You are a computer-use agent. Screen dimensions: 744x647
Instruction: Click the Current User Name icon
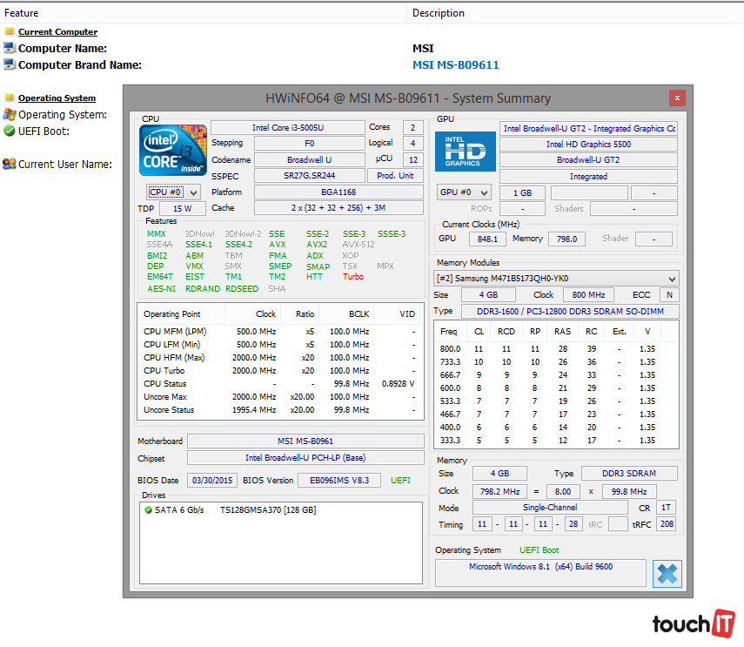pos(10,164)
